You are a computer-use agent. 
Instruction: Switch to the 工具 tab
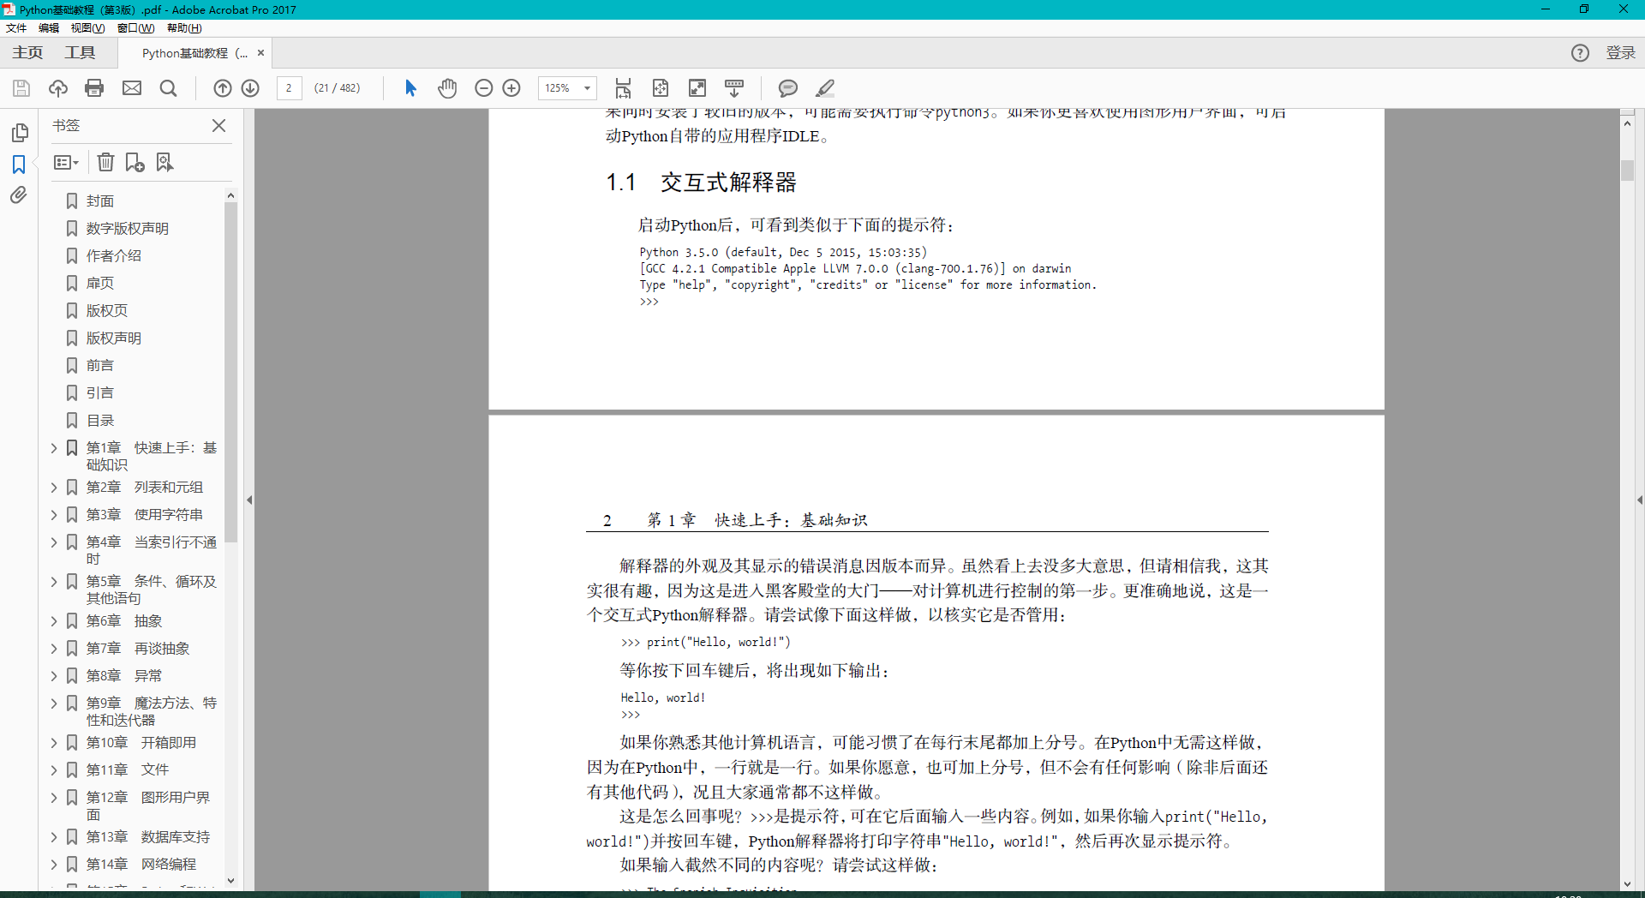coord(80,53)
